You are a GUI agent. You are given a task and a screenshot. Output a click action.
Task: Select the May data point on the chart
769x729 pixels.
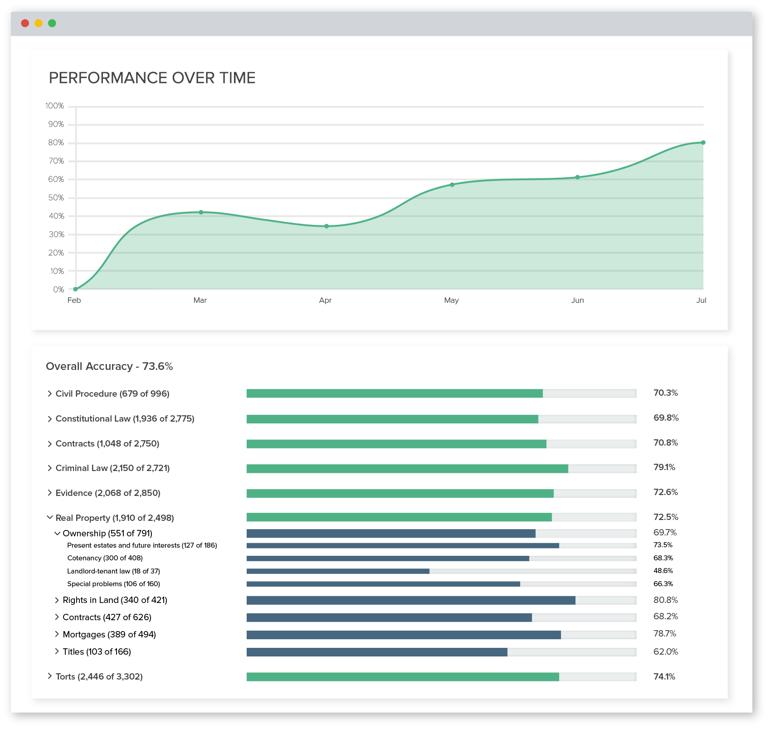point(452,184)
